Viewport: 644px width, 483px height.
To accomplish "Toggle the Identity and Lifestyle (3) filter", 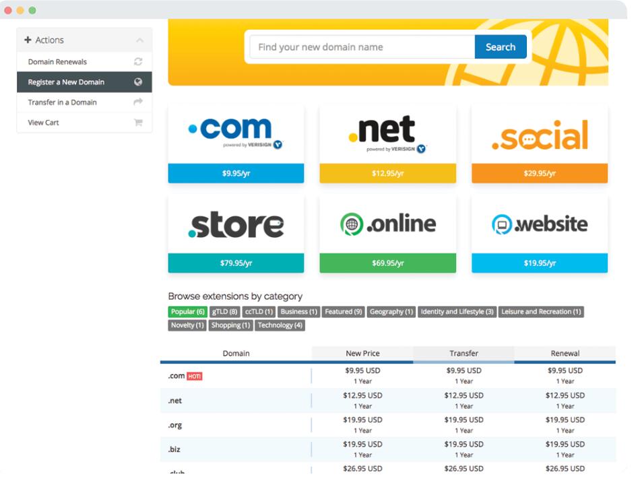I will (x=457, y=312).
